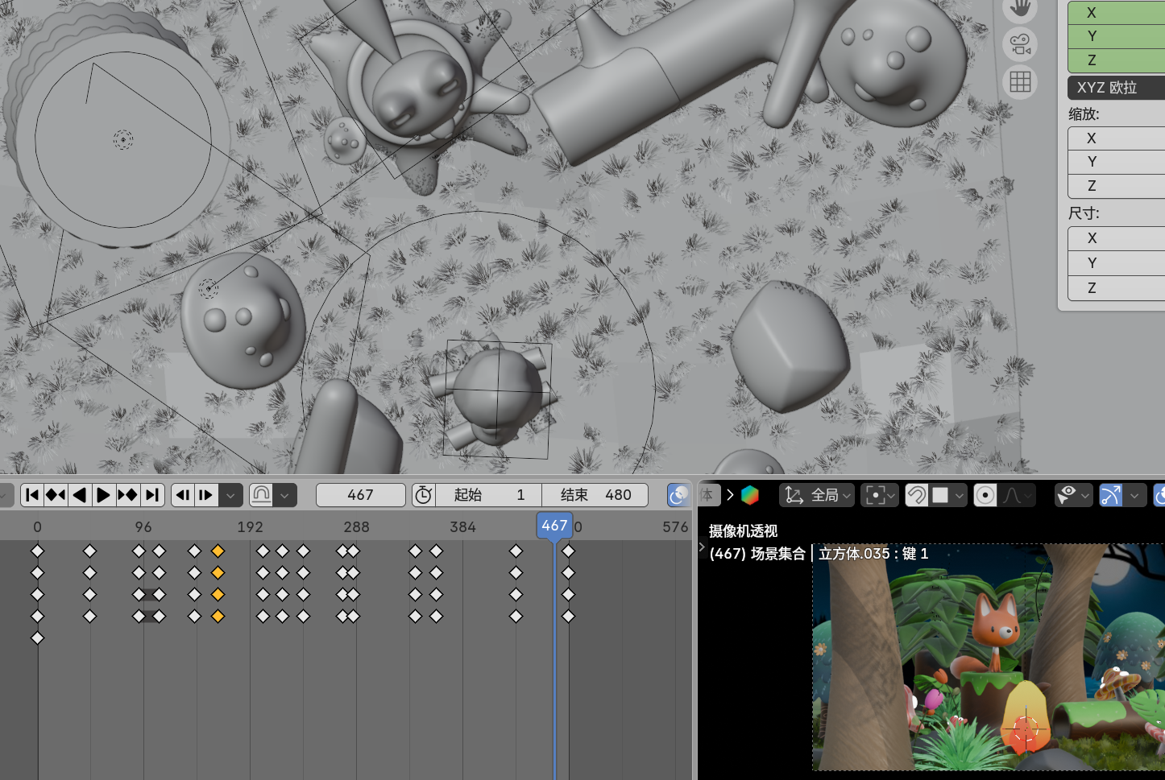Open the 全局 transform orientation dropdown
Viewport: 1165px width, 780px height.
point(817,495)
